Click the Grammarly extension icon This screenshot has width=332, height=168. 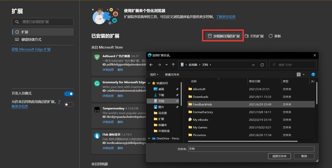point(97,83)
